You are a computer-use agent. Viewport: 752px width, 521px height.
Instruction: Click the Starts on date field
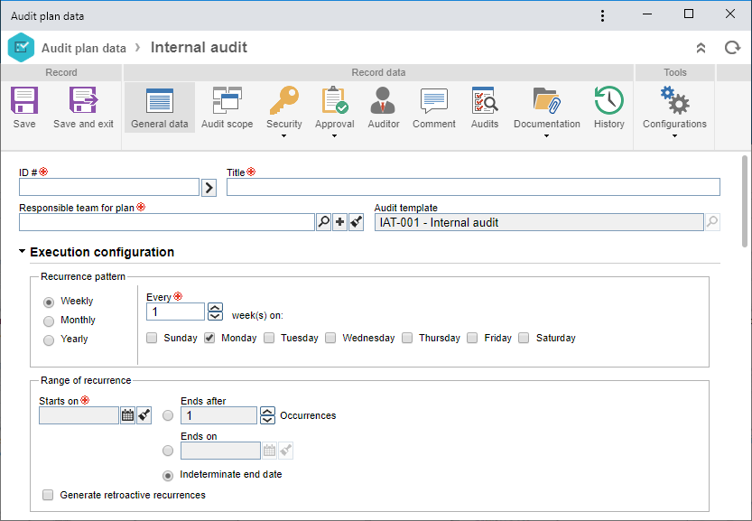click(x=79, y=415)
